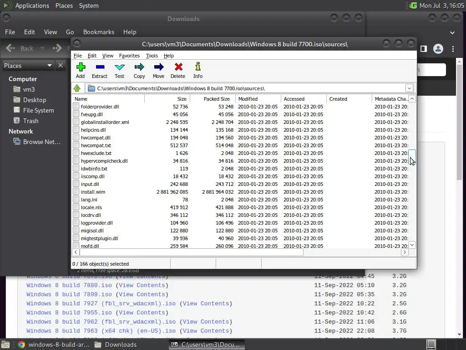Click the show desktop icon in bottom panel
Viewport: 466px width, 350px height.
tap(5, 345)
